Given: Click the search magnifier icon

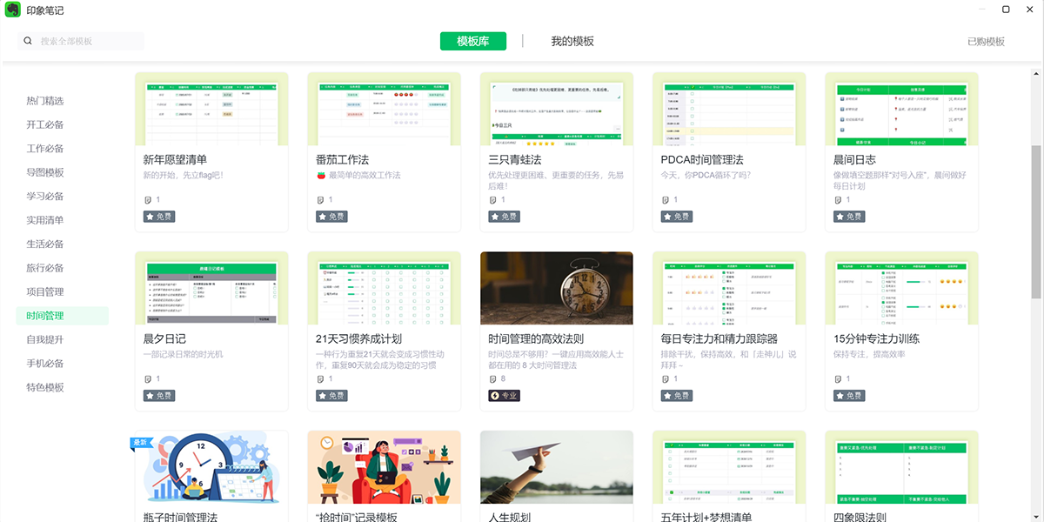Looking at the screenshot, I should (28, 41).
